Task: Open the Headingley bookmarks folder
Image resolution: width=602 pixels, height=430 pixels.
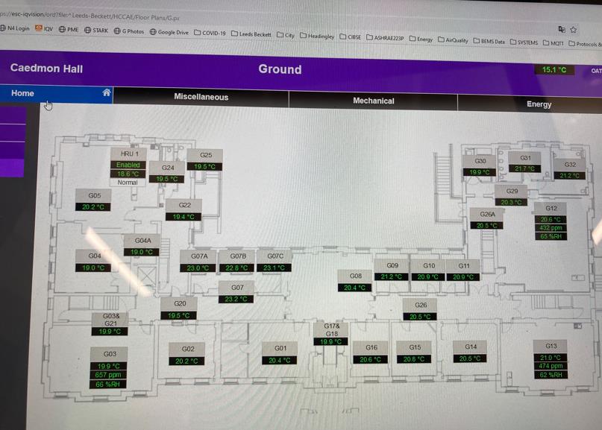Action: [317, 36]
